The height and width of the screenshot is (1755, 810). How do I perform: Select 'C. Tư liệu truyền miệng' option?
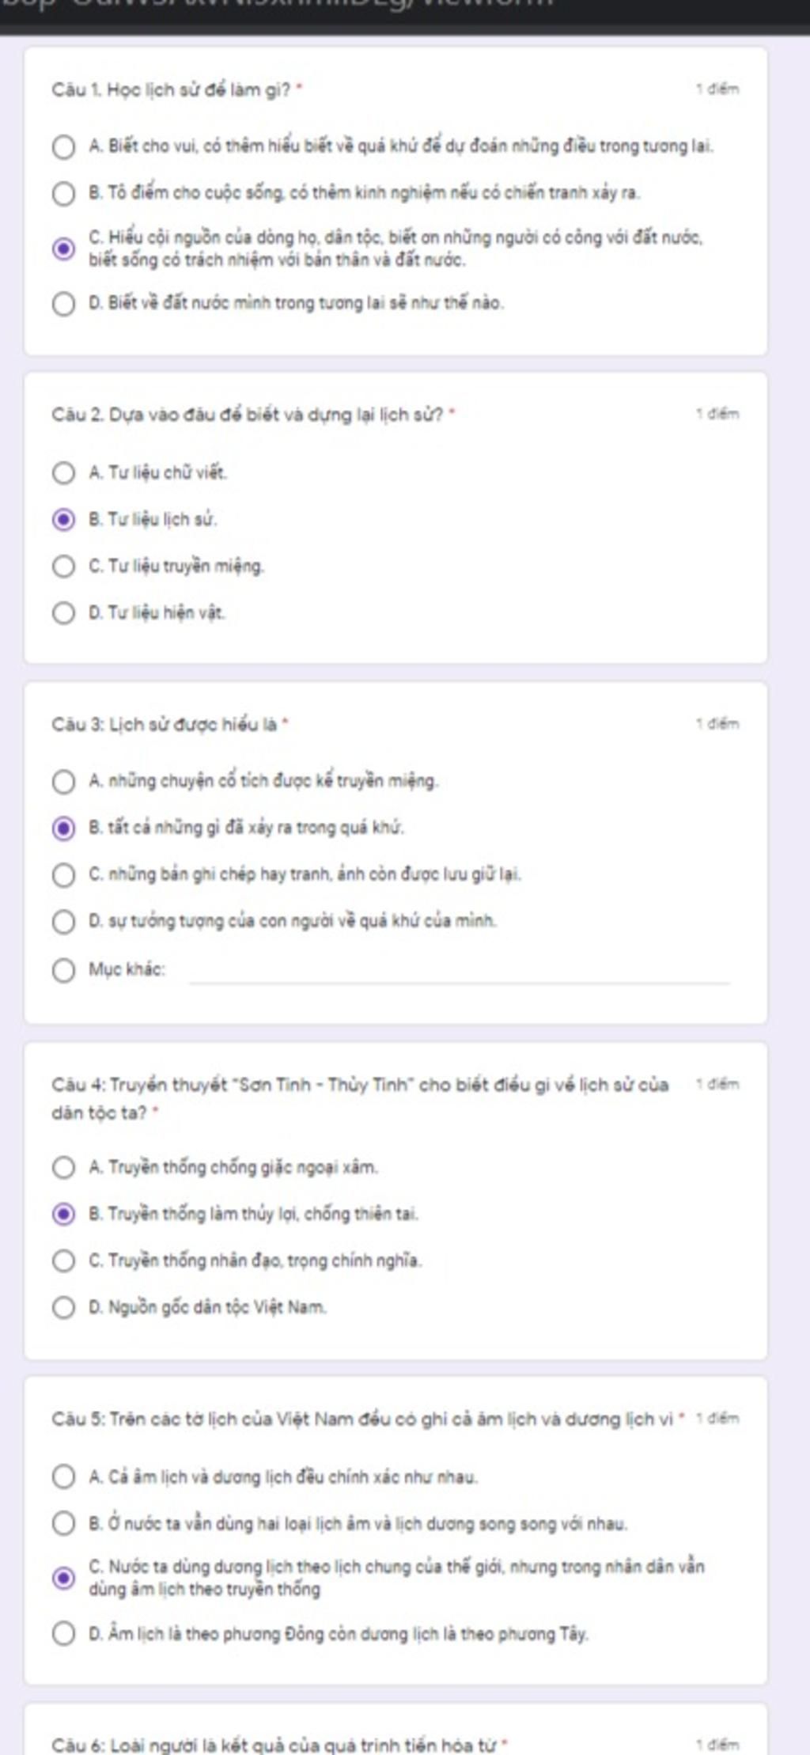[63, 567]
